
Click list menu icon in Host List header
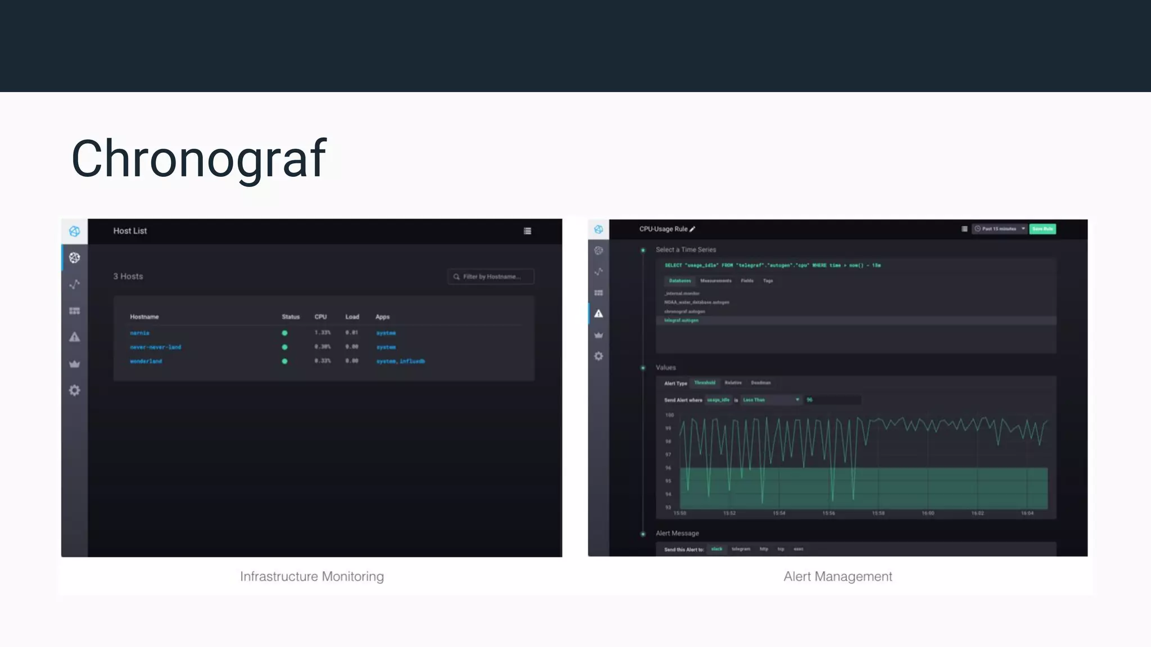[x=527, y=231]
